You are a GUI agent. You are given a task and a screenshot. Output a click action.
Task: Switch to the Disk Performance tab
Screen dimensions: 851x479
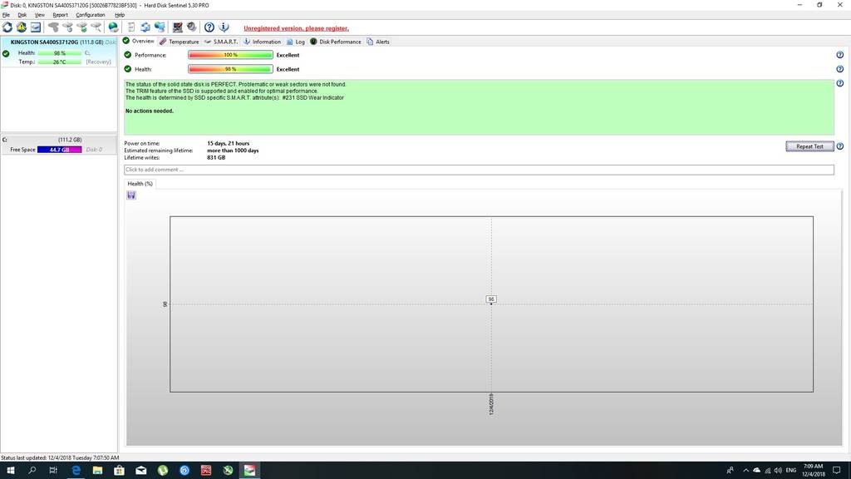(336, 42)
